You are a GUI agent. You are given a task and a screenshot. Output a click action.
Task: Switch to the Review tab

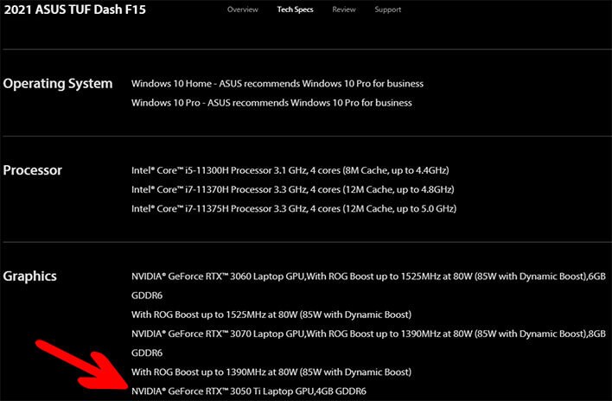point(343,10)
